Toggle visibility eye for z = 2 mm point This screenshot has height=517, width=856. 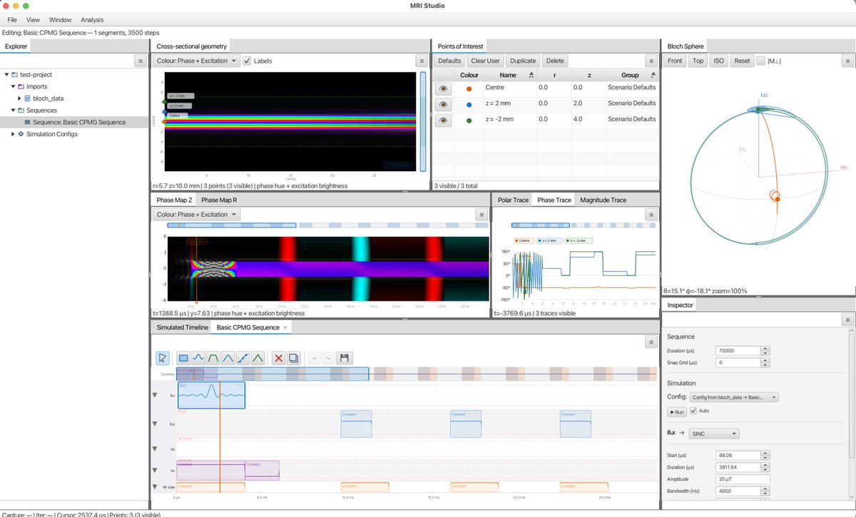443,104
